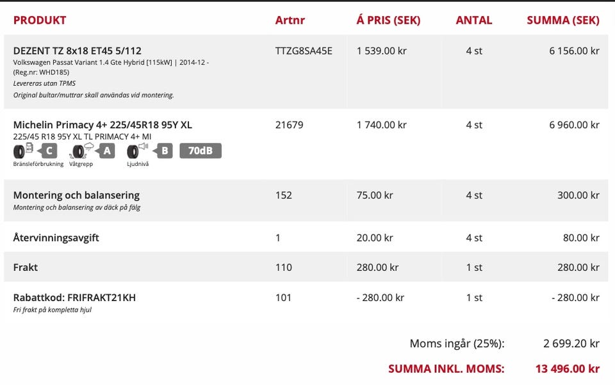Click the SUMMA (SEK) column header

562,20
